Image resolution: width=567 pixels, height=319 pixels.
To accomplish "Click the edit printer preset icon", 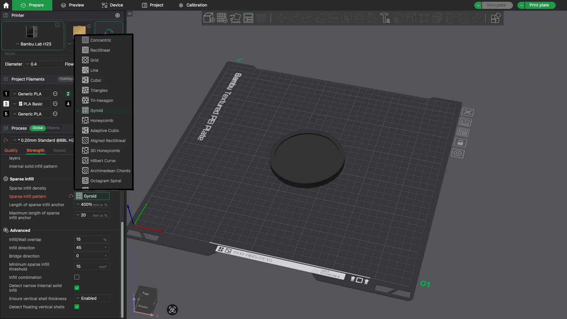I will point(58,25).
